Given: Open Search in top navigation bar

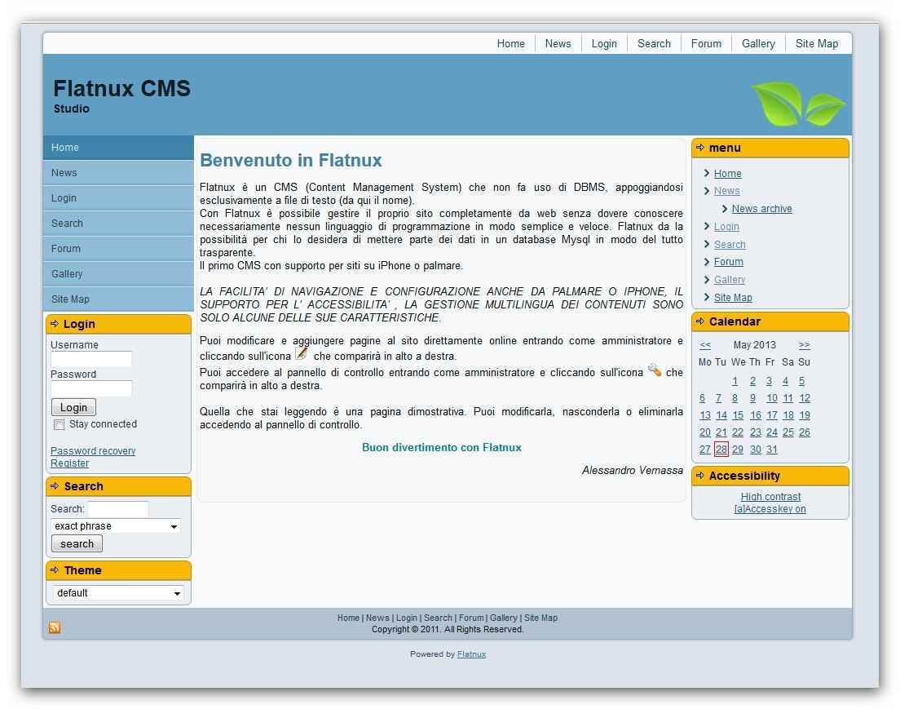Looking at the screenshot, I should click(654, 44).
